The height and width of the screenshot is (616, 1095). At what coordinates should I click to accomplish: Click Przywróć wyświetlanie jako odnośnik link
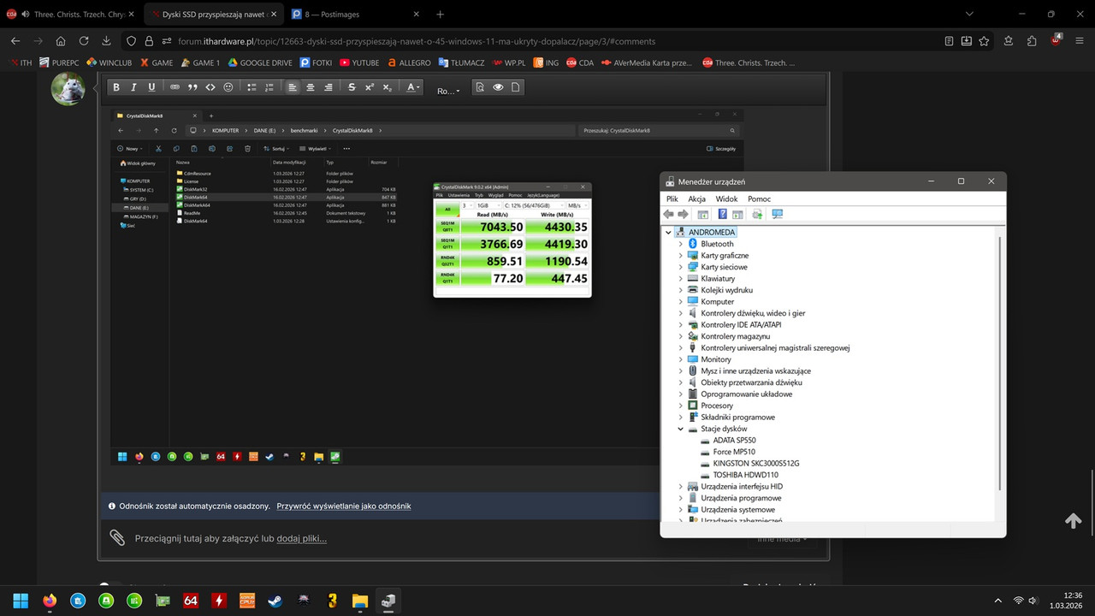(x=344, y=506)
